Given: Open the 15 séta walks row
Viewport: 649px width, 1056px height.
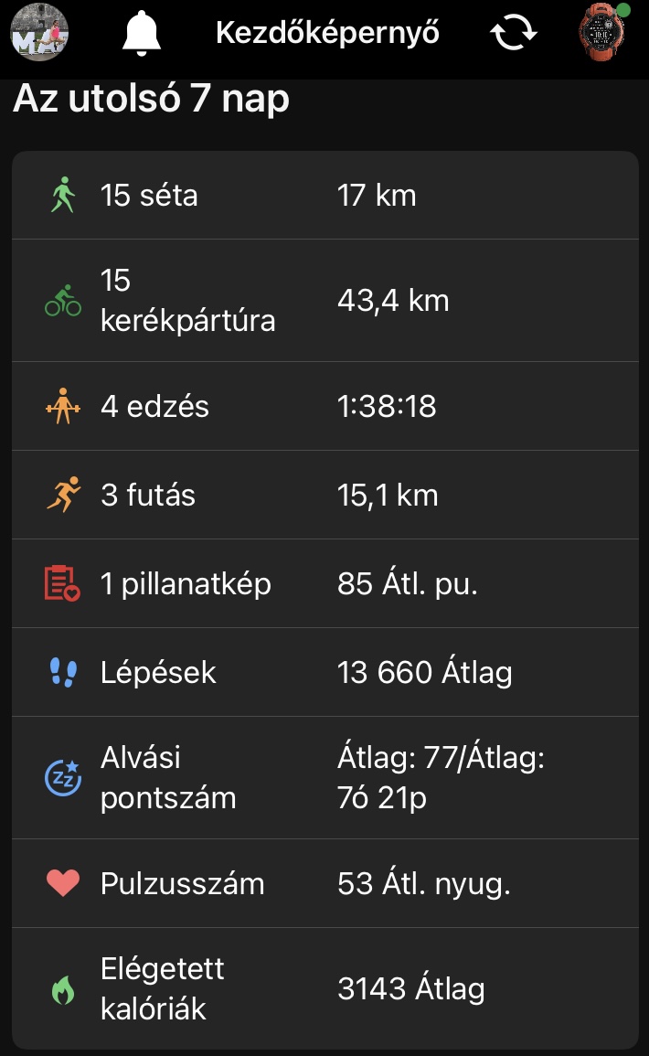Looking at the screenshot, I should [x=325, y=196].
